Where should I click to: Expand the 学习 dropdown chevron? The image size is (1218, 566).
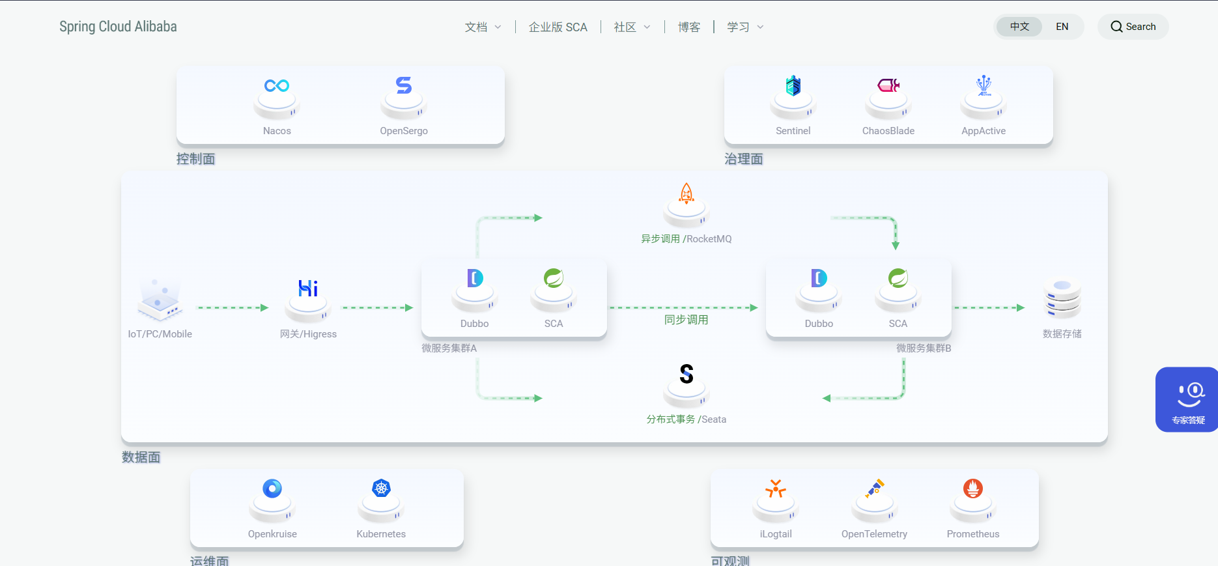pyautogui.click(x=760, y=27)
